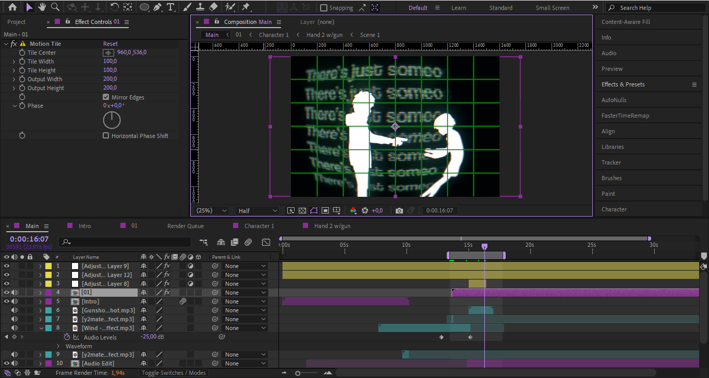Open the Project panel tab
This screenshot has width=709, height=378.
[x=16, y=22]
